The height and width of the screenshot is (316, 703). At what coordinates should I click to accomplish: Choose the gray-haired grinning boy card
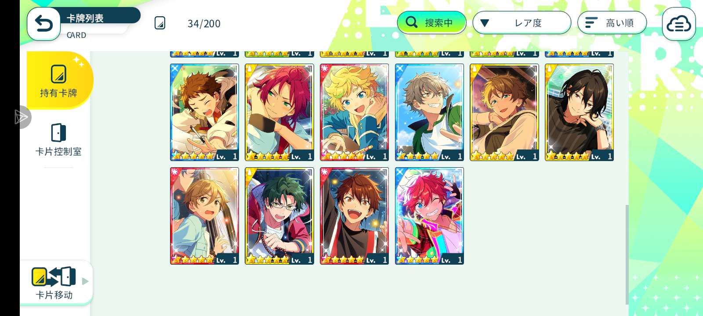pos(429,112)
